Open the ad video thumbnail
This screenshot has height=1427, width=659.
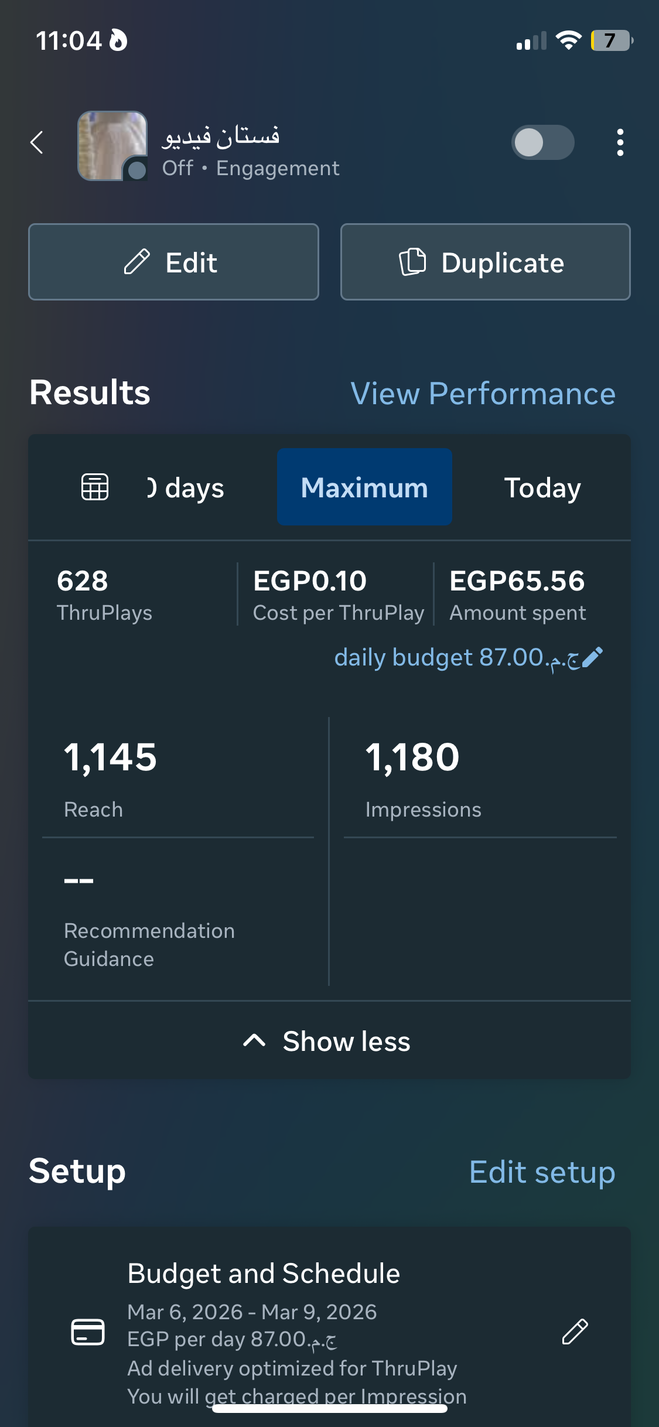click(112, 146)
